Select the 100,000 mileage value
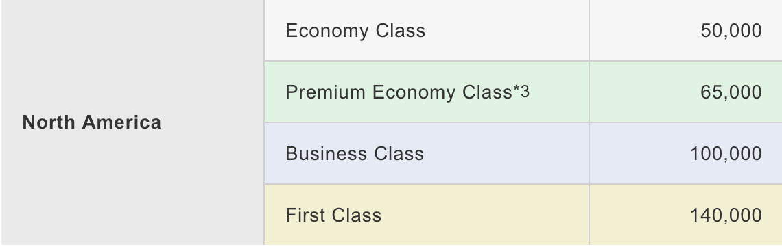The height and width of the screenshot is (249, 782). click(726, 154)
